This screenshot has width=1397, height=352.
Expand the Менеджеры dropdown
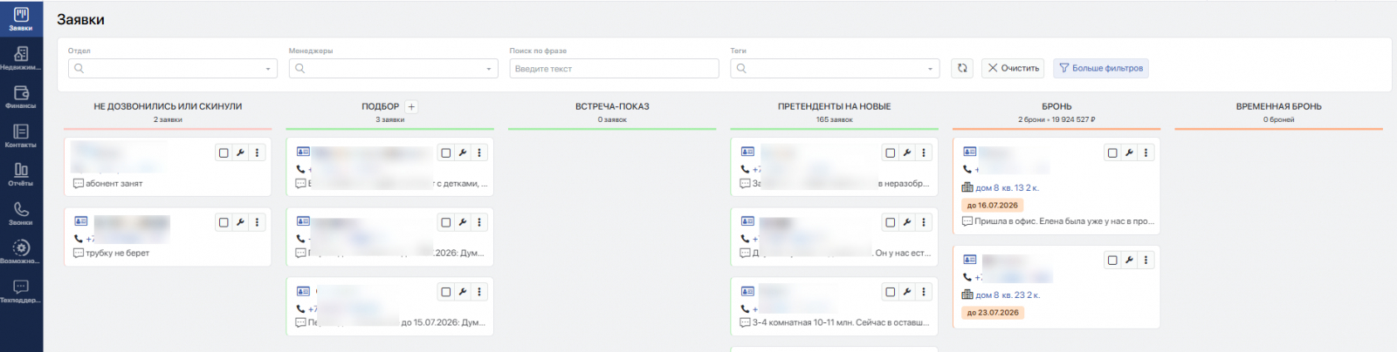pos(394,68)
